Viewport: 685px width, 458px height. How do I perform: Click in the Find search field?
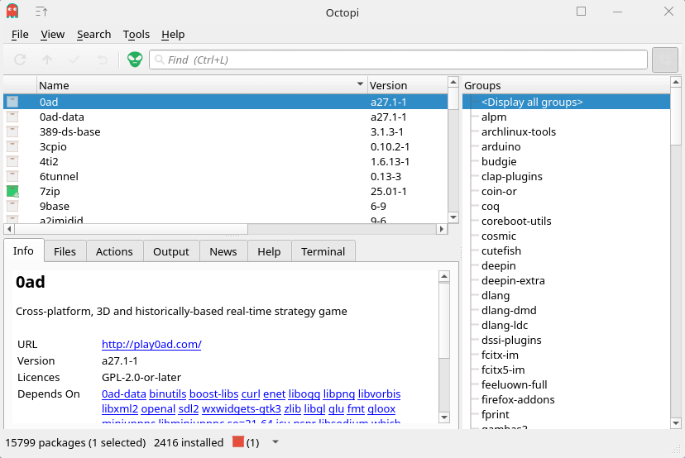(x=398, y=60)
